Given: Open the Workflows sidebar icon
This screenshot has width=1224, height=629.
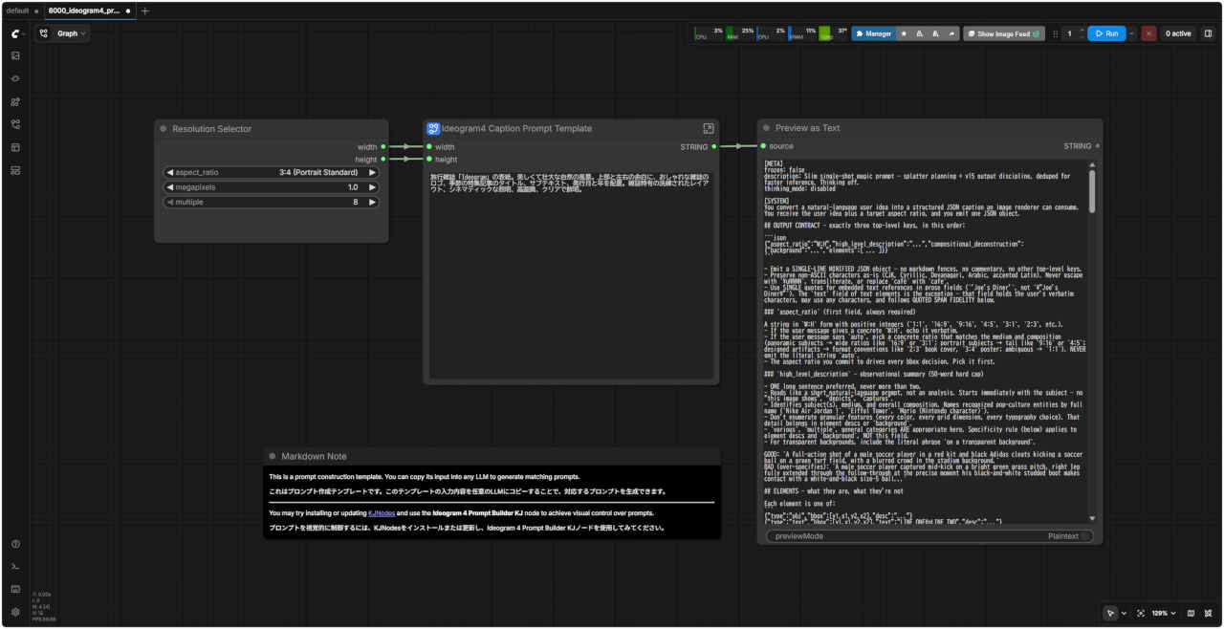Looking at the screenshot, I should tap(15, 124).
